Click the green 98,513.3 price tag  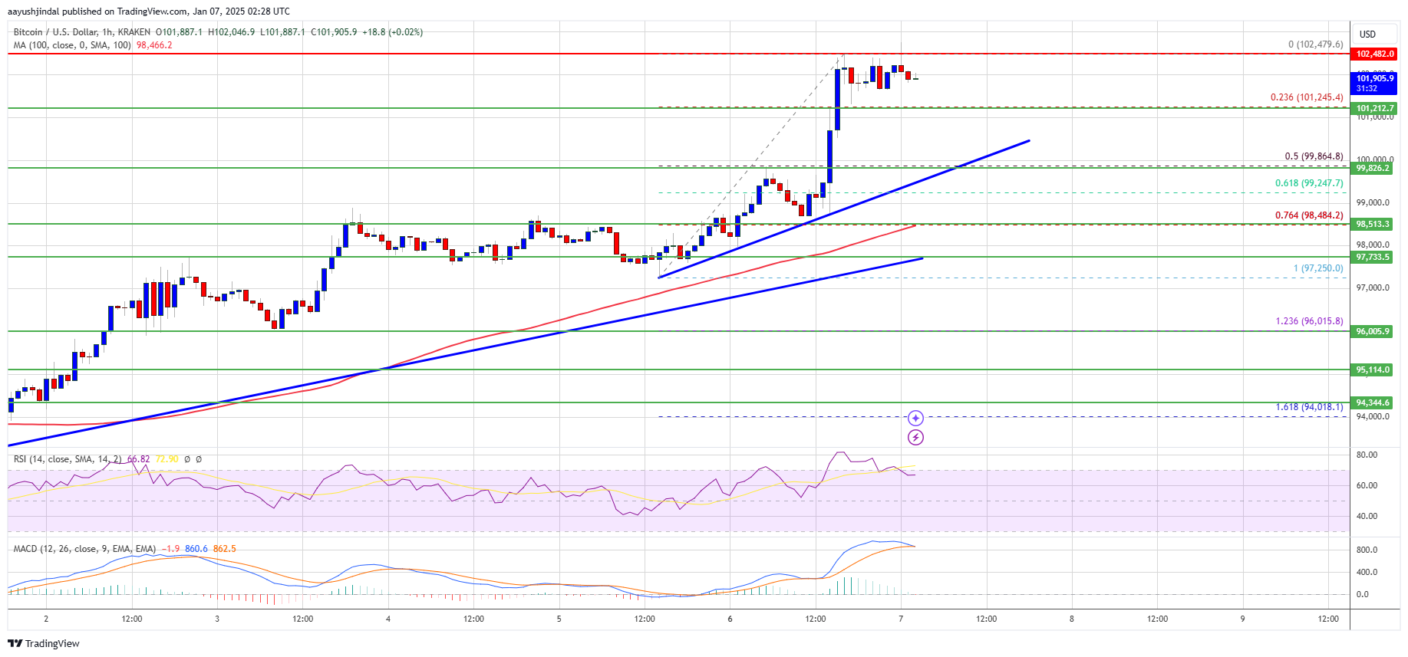1373,224
